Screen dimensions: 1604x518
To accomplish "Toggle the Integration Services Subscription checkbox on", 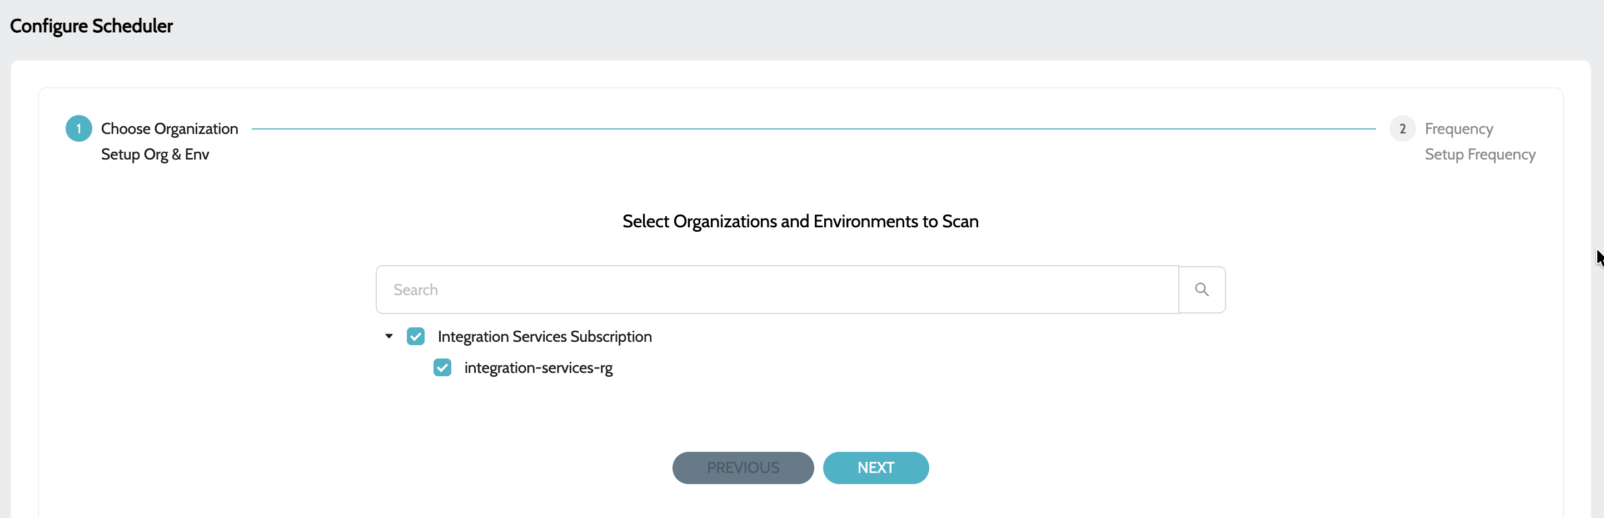I will [415, 336].
